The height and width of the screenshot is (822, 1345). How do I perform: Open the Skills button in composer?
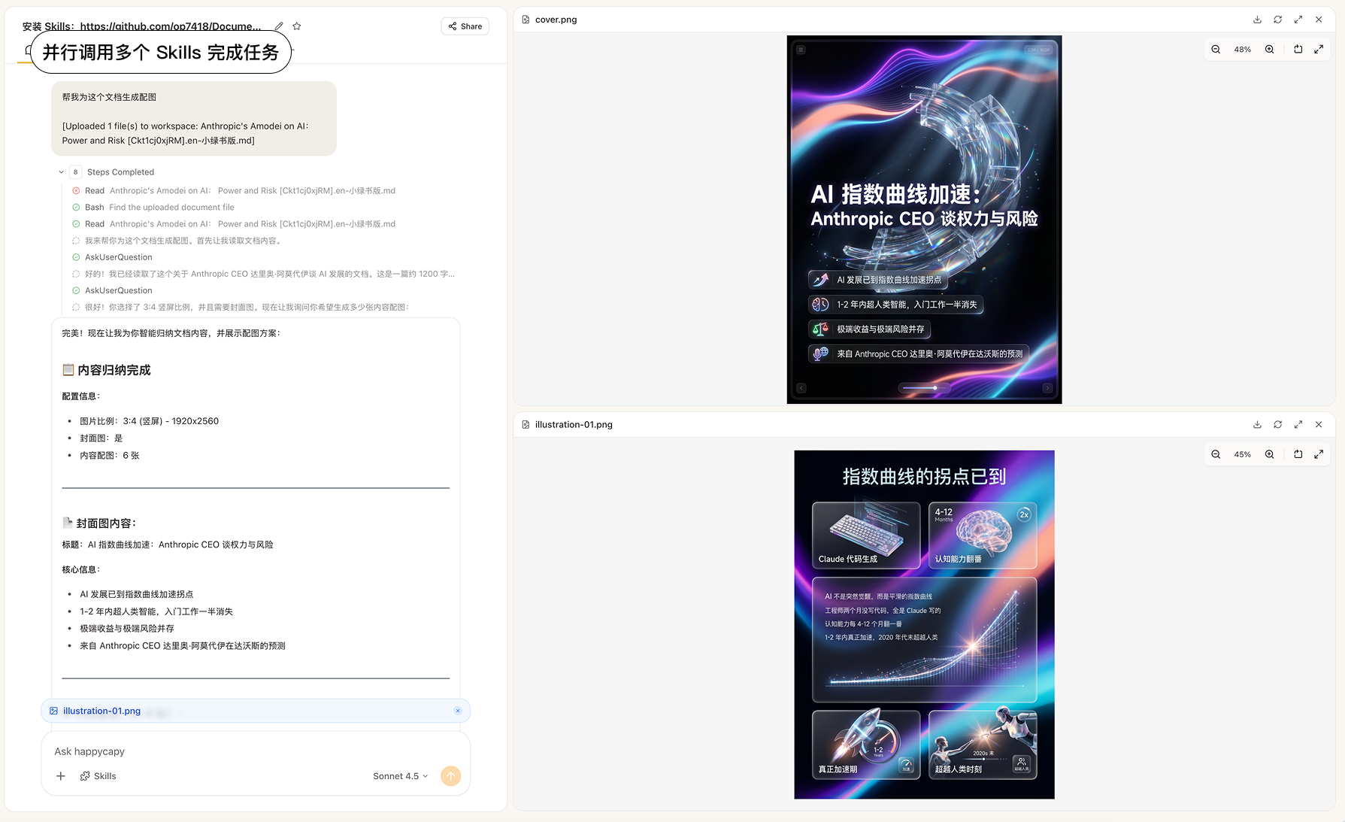tap(98, 776)
